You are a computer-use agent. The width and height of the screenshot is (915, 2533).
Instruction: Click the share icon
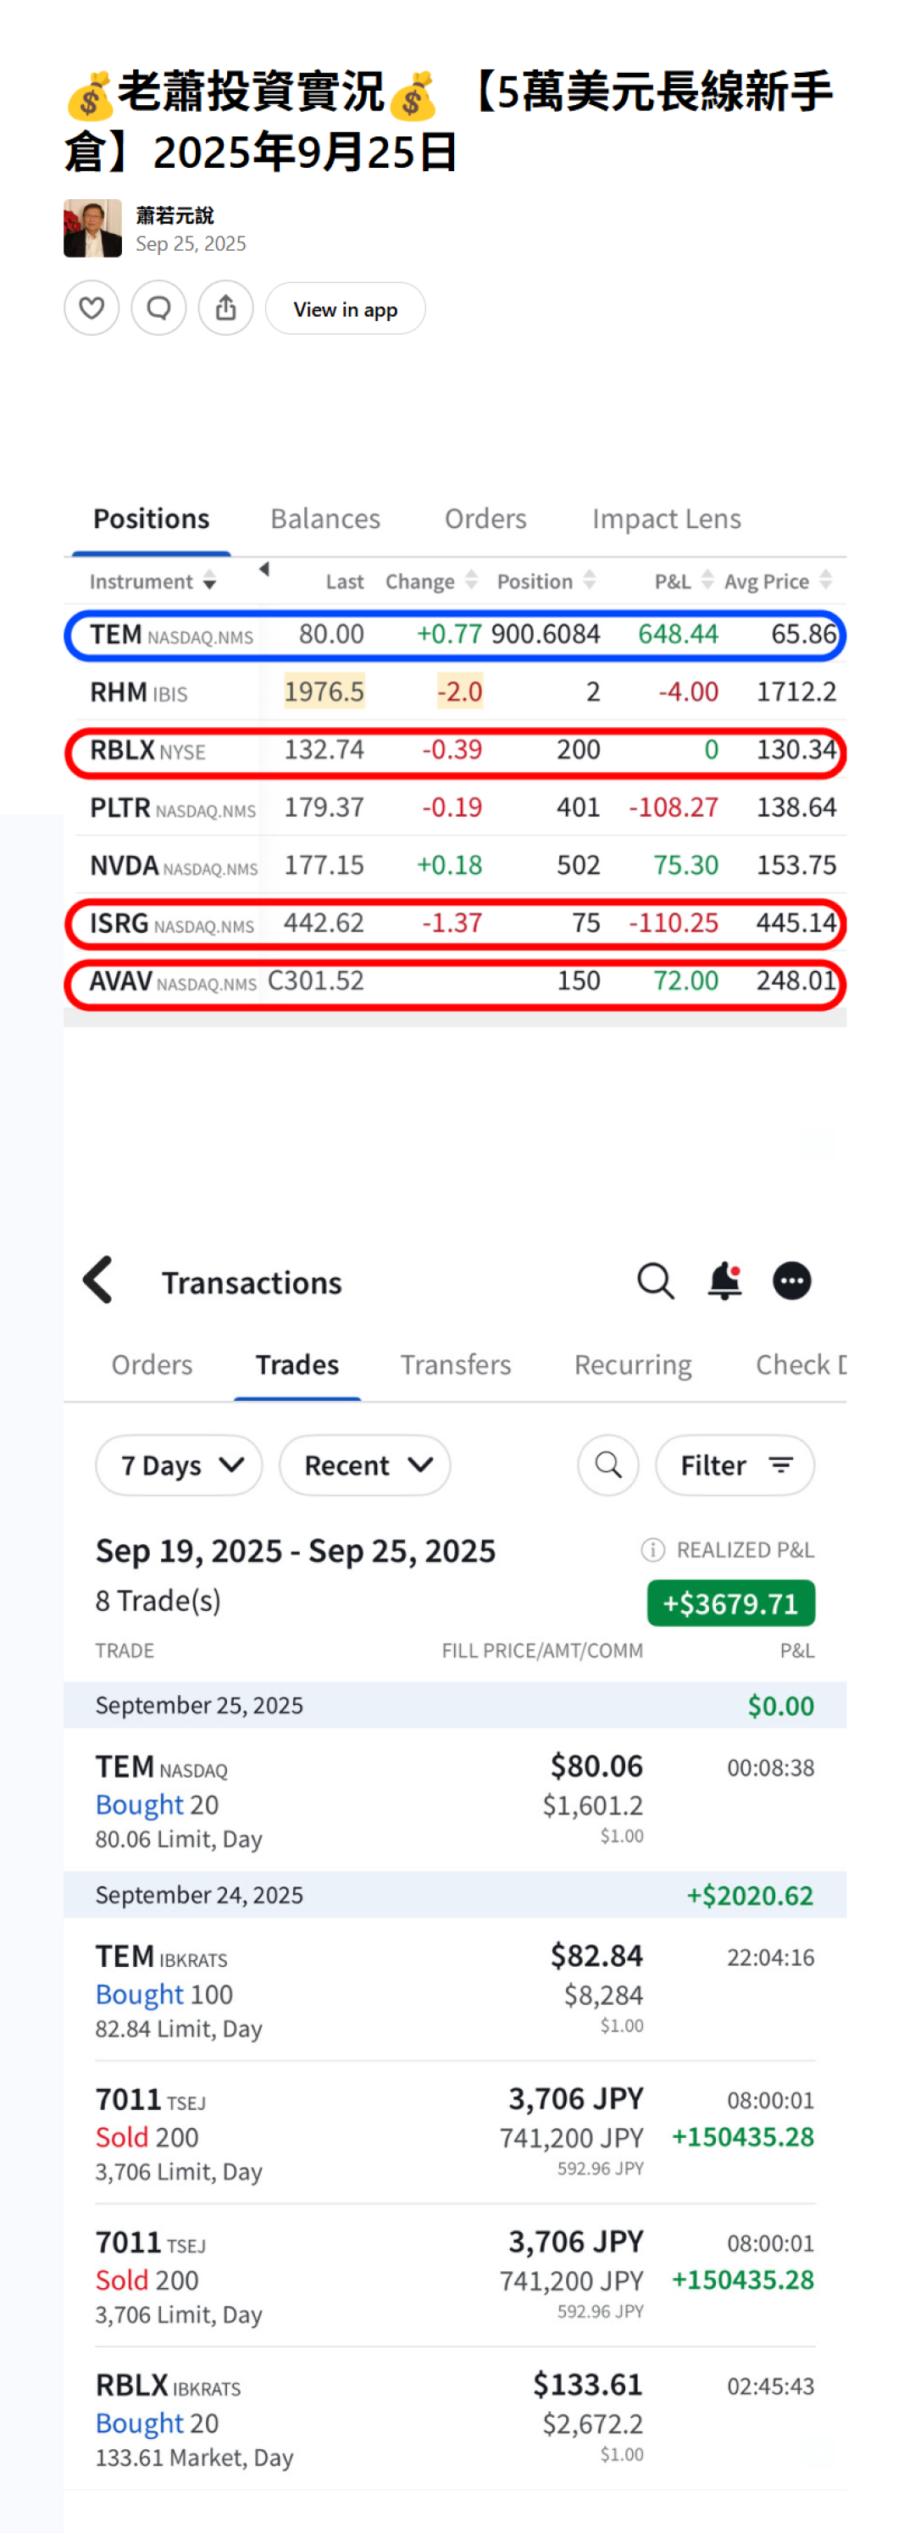(226, 308)
